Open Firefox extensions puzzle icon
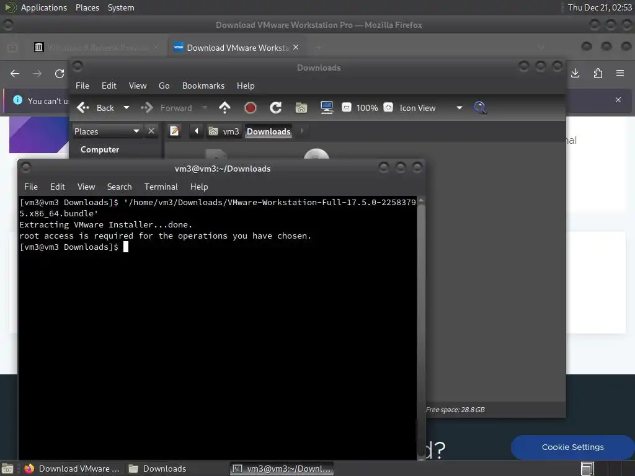Viewport: 635px width, 476px height. click(598, 73)
